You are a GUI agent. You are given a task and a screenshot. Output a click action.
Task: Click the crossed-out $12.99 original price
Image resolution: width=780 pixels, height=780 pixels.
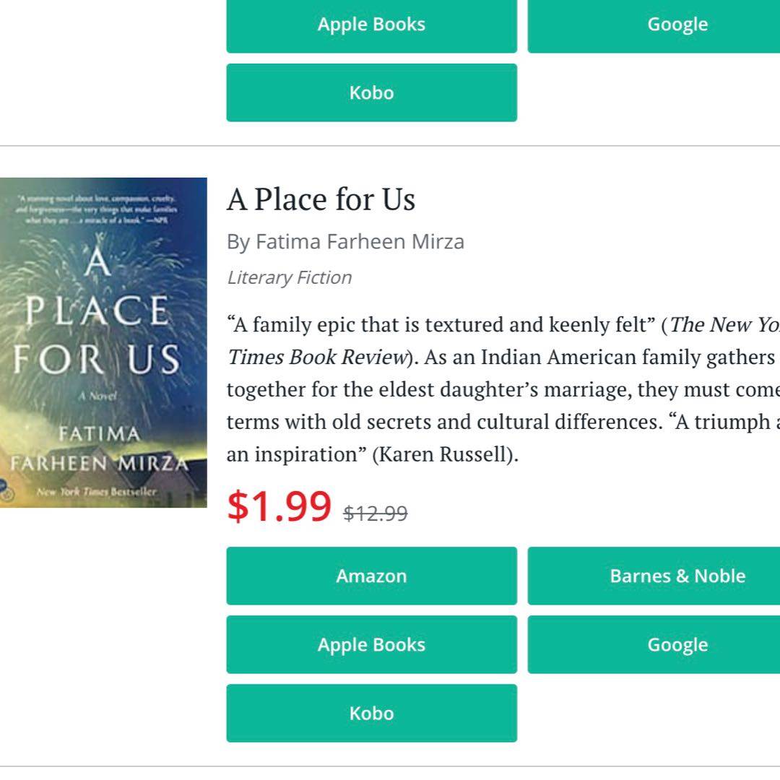(x=375, y=513)
